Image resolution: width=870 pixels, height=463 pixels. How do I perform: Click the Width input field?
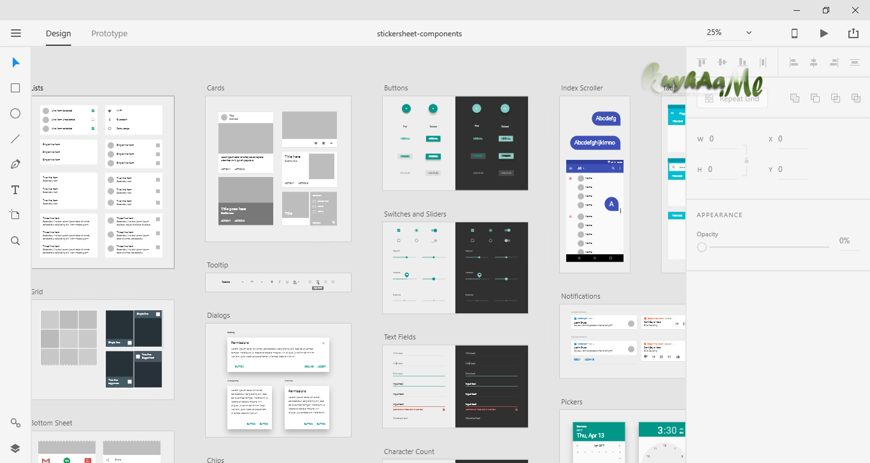pos(723,139)
